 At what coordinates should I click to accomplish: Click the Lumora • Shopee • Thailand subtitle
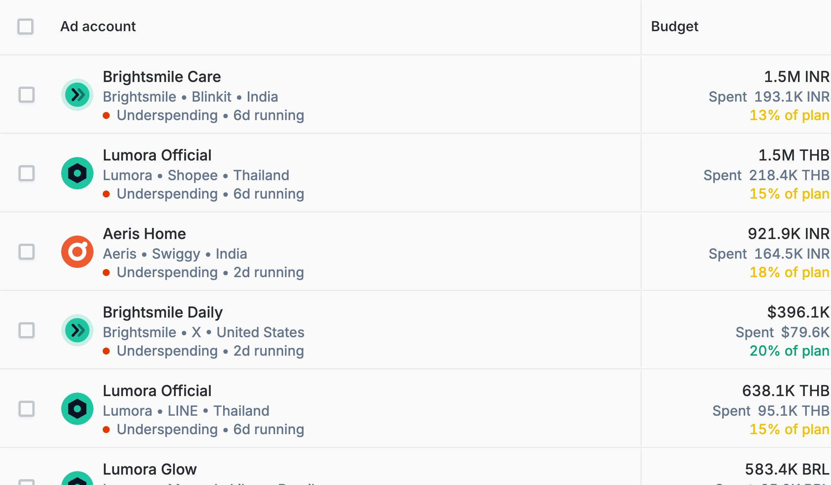tap(196, 176)
